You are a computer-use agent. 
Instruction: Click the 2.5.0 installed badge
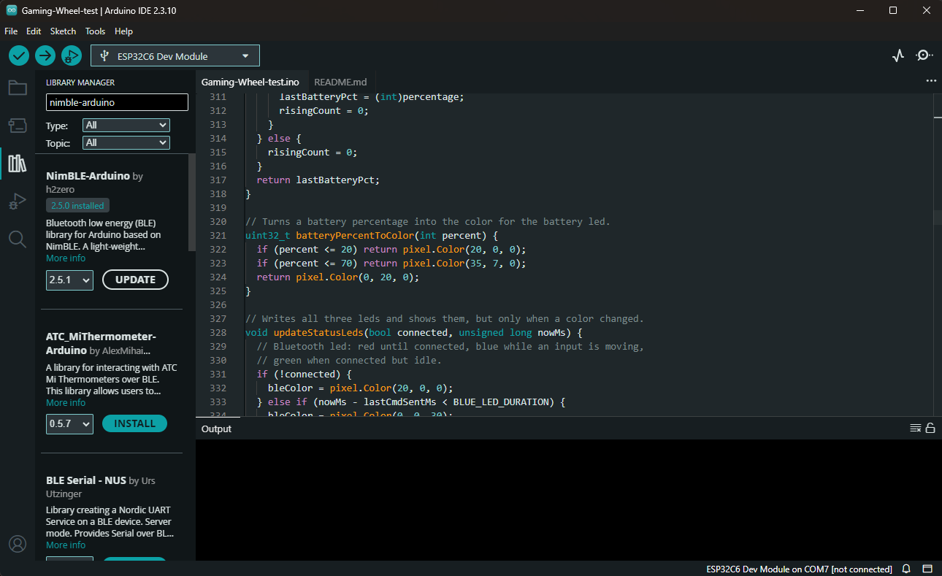coord(77,206)
